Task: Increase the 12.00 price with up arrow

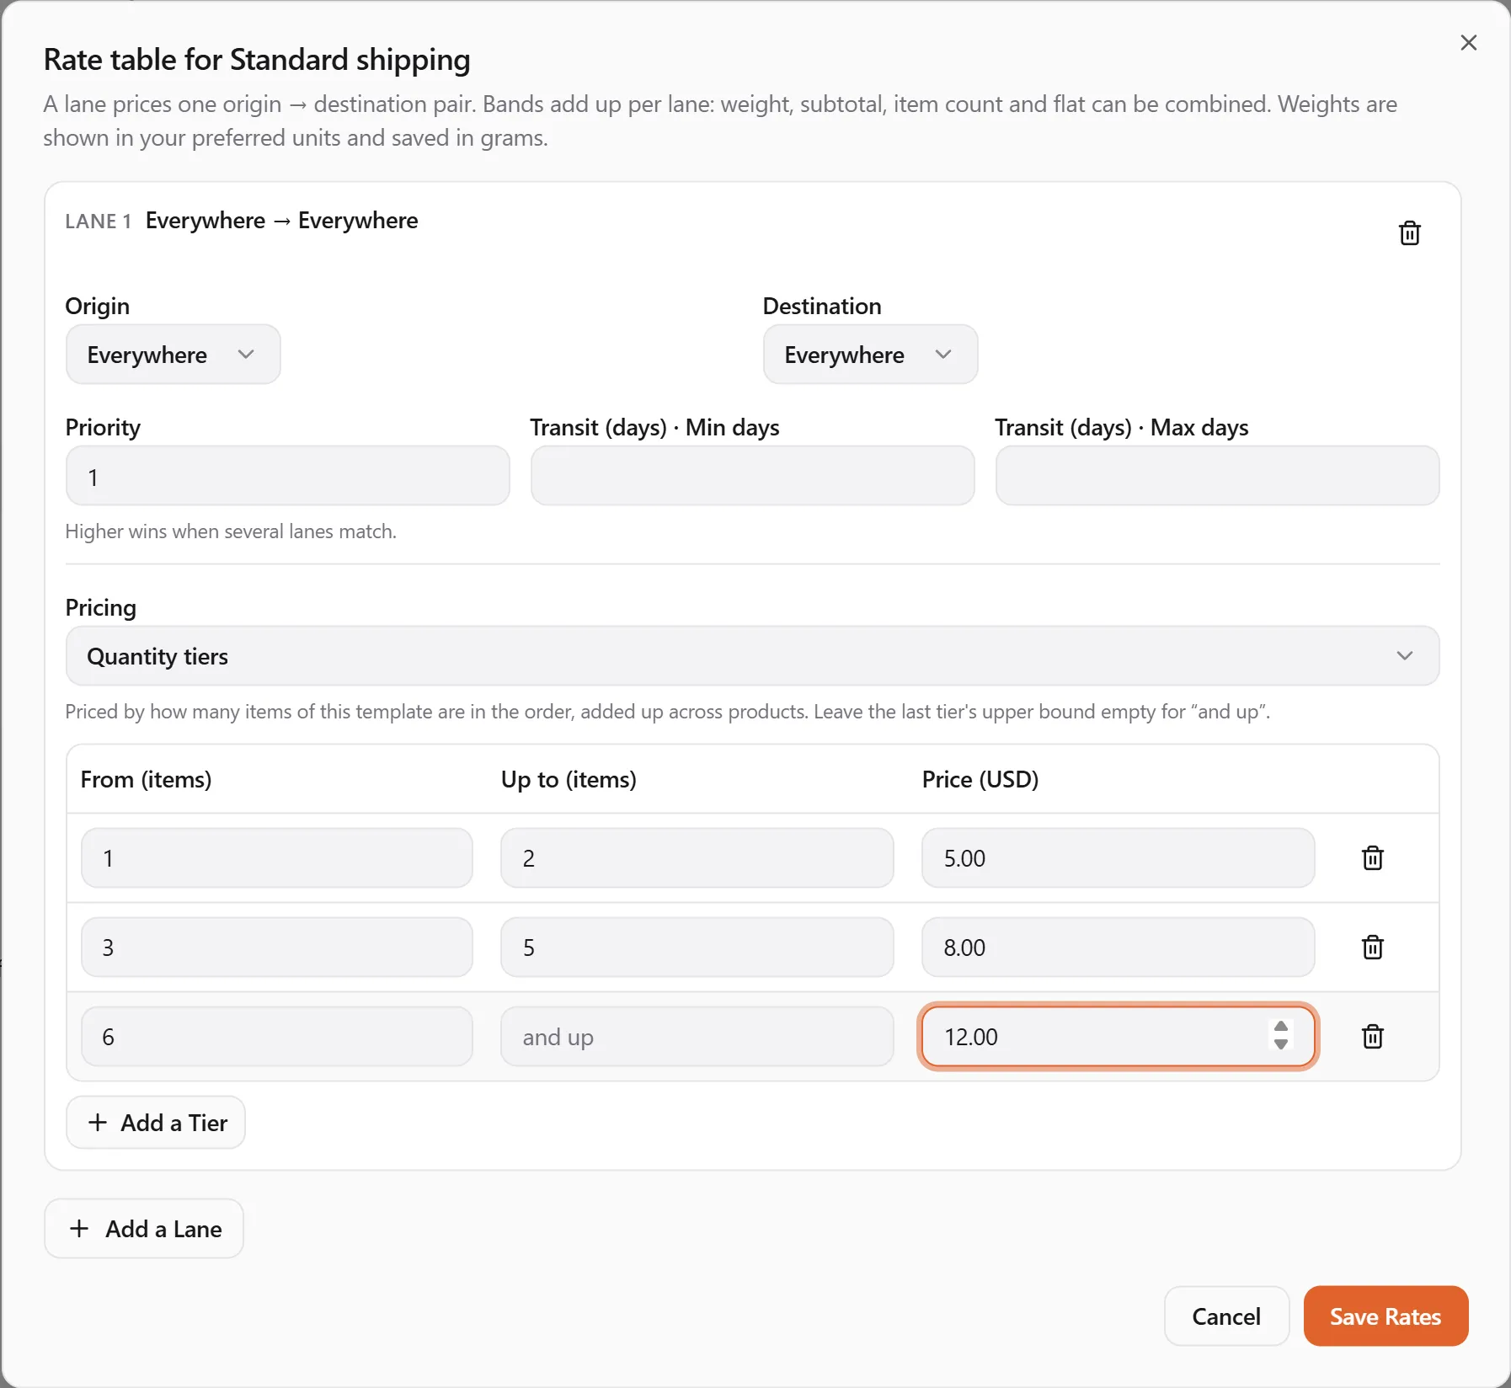Action: (1281, 1028)
